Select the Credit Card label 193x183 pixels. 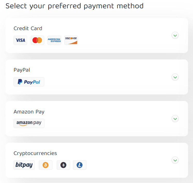pos(28,28)
